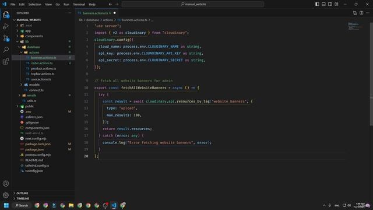Expand the components folder
This screenshot has width=373, height=210.
pos(43,36)
